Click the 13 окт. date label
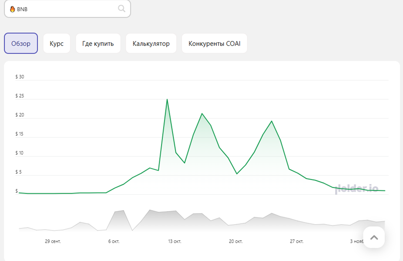The height and width of the screenshot is (261, 403). tap(175, 241)
